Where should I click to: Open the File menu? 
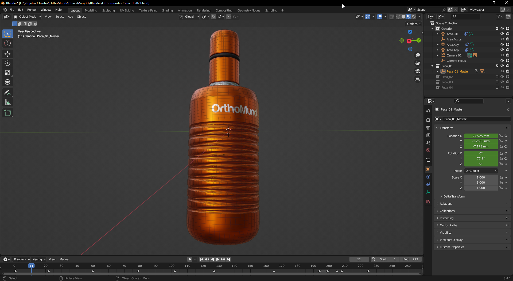tap(12, 10)
